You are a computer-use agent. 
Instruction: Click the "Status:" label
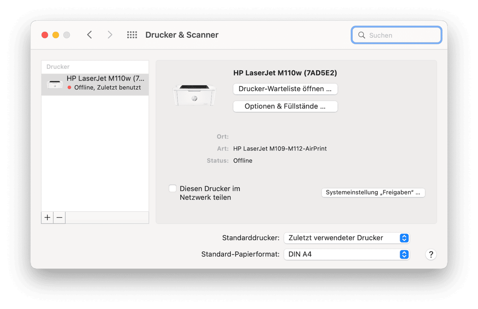(218, 160)
